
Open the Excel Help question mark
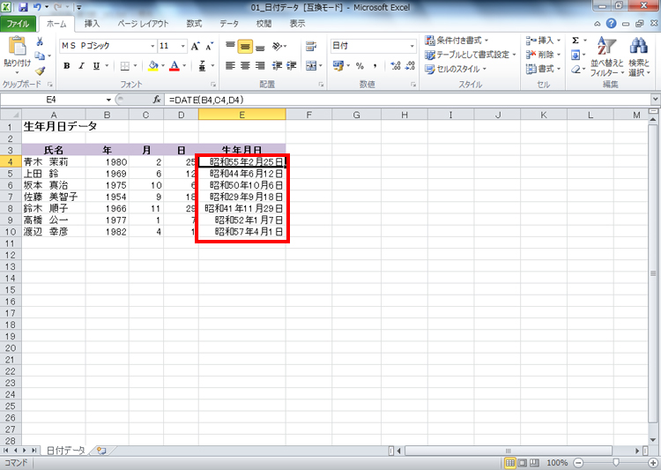(612, 24)
